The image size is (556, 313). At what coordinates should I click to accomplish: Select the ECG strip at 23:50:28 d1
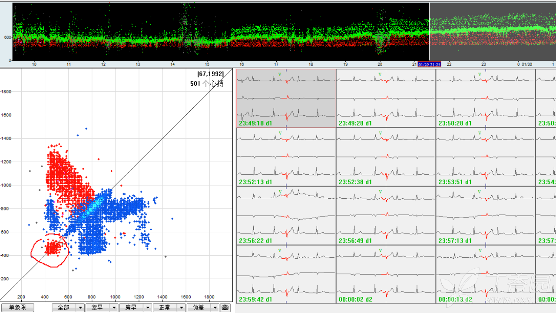click(x=486, y=98)
